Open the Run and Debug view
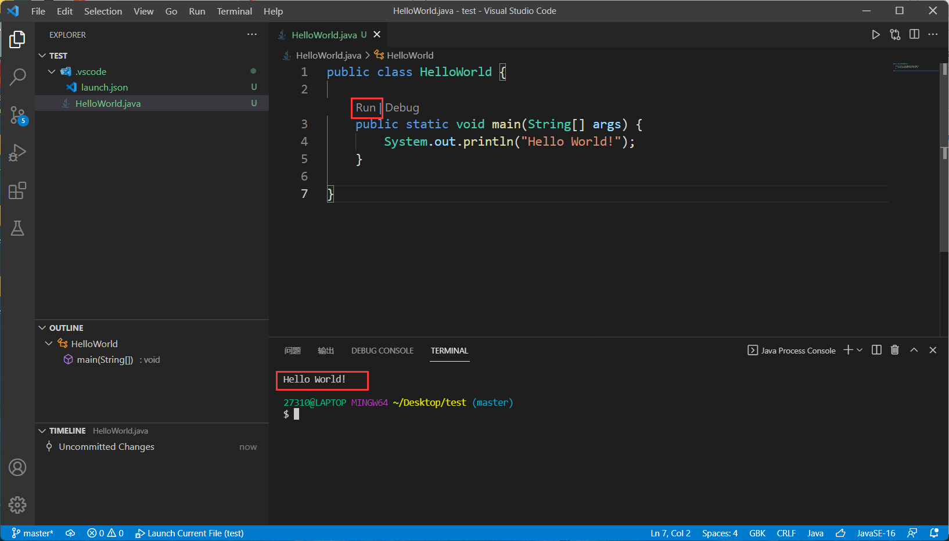Image resolution: width=949 pixels, height=541 pixels. click(17, 153)
